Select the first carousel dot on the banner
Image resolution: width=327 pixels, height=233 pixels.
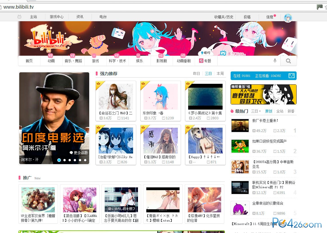(x=59, y=160)
